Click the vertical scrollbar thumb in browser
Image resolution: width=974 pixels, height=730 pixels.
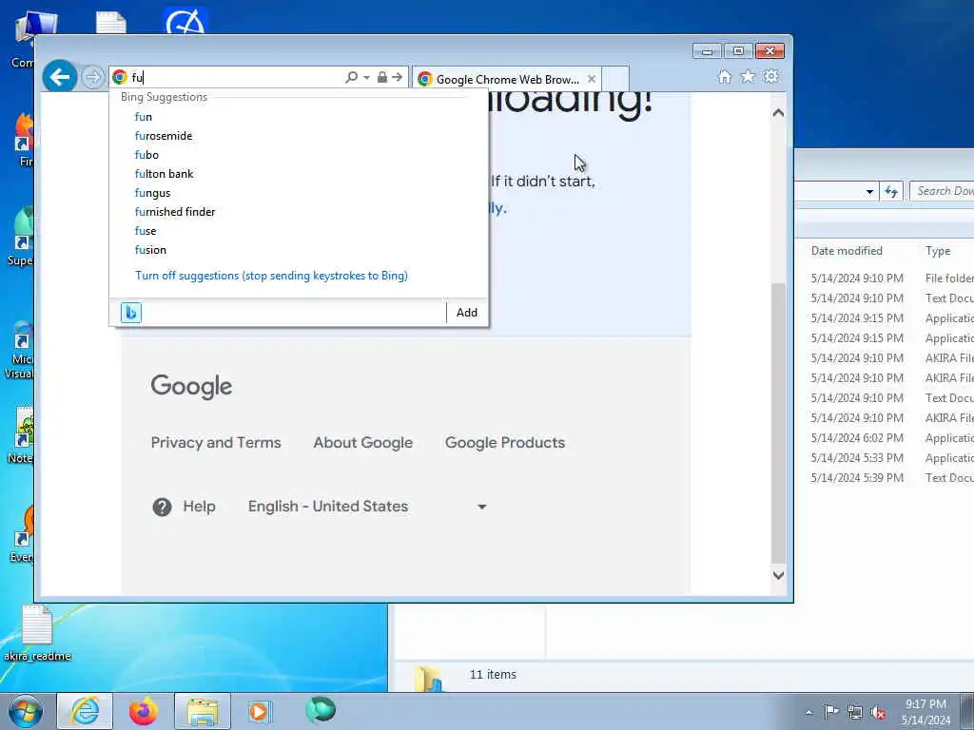coord(778,423)
